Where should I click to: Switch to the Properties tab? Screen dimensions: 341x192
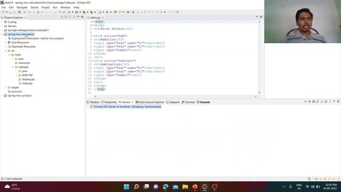point(109,102)
